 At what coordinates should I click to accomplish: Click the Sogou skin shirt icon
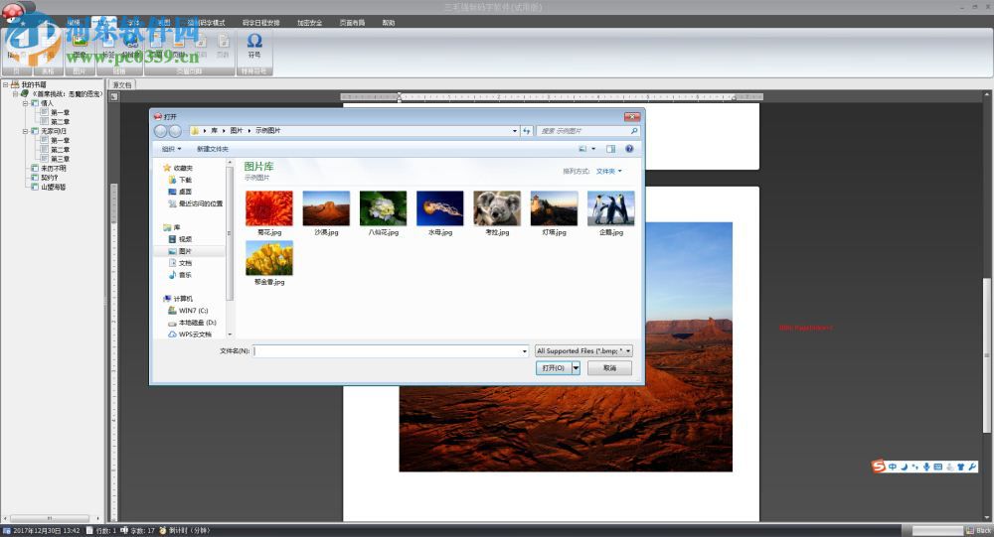tap(960, 467)
